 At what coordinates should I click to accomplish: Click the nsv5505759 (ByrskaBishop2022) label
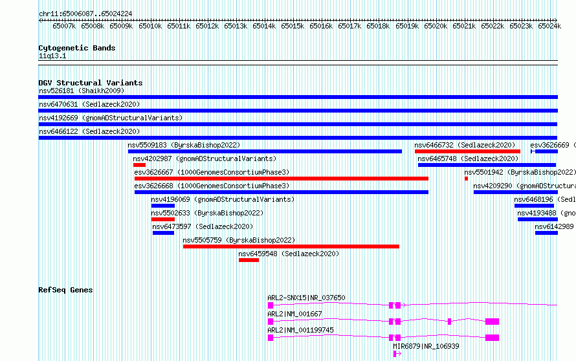pos(239,240)
